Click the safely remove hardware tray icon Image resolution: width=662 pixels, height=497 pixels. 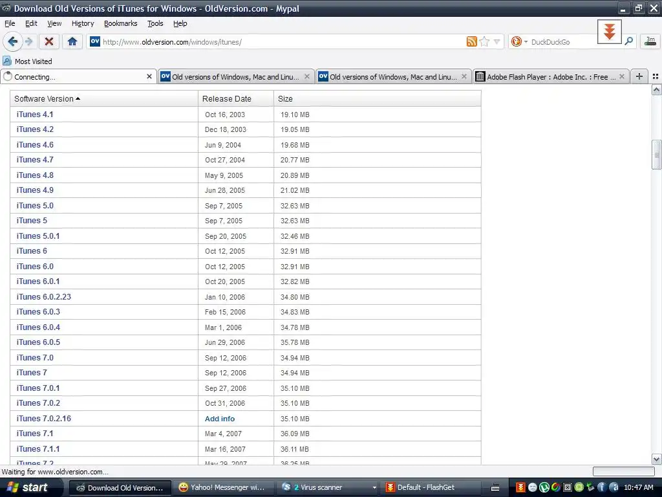[590, 487]
